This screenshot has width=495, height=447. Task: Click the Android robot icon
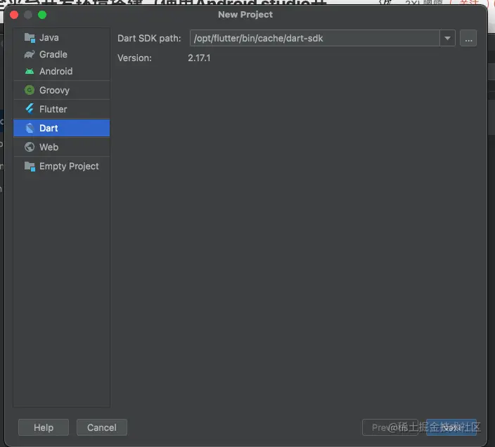(x=30, y=71)
